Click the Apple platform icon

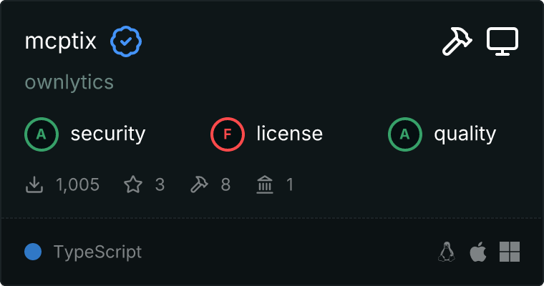(478, 252)
